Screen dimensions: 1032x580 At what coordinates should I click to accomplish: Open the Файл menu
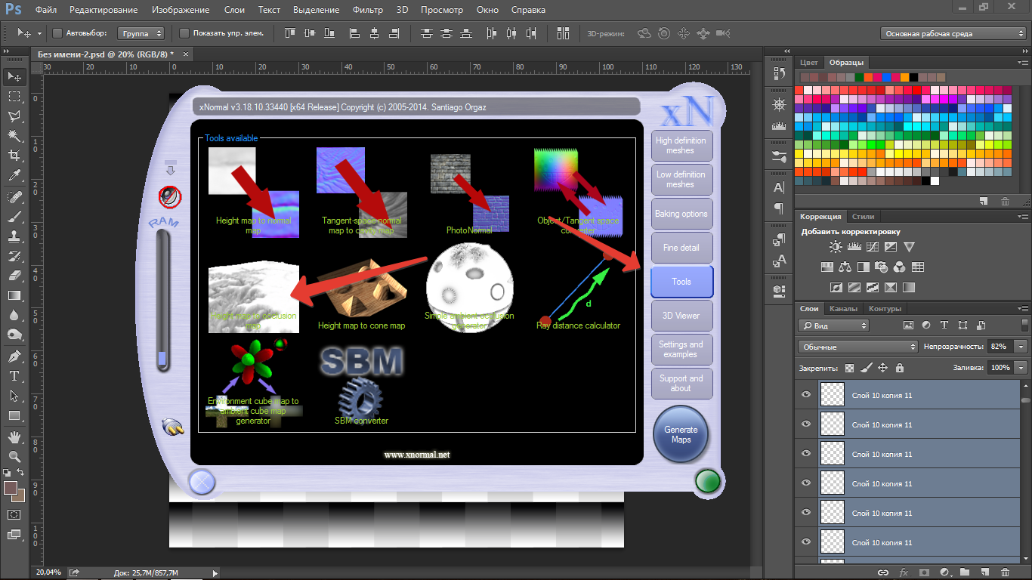coord(46,10)
